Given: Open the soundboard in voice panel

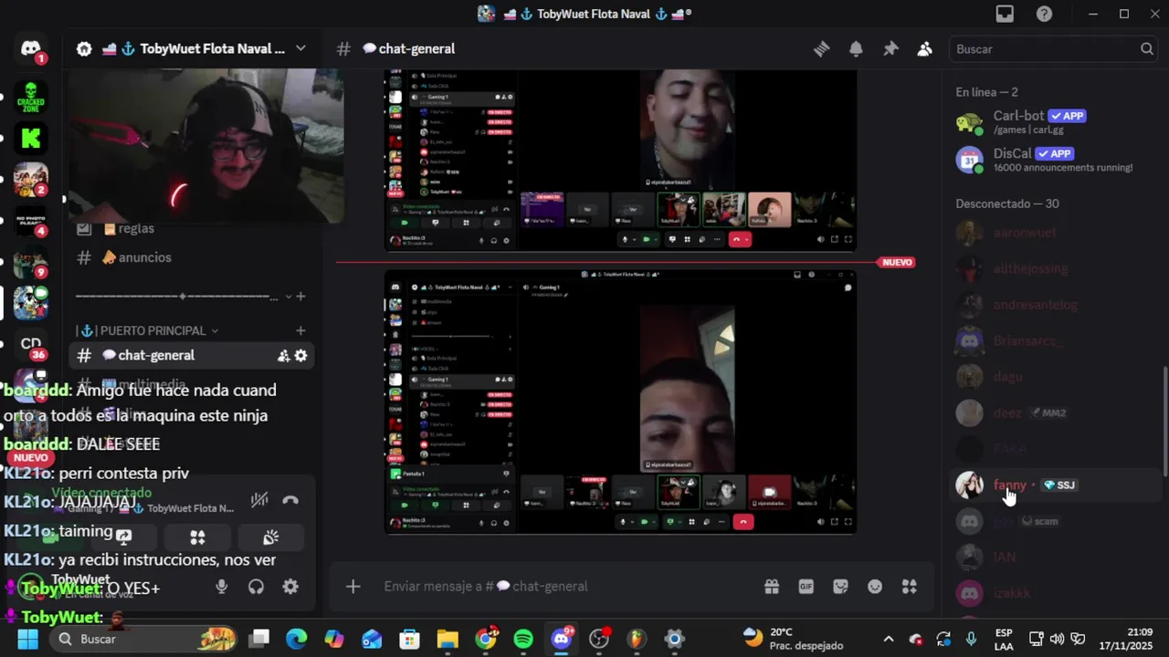Looking at the screenshot, I should (270, 537).
